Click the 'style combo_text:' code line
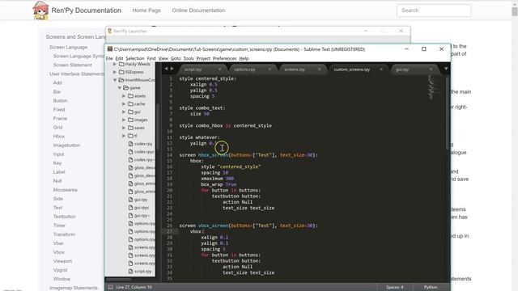518x291 pixels. [202, 108]
